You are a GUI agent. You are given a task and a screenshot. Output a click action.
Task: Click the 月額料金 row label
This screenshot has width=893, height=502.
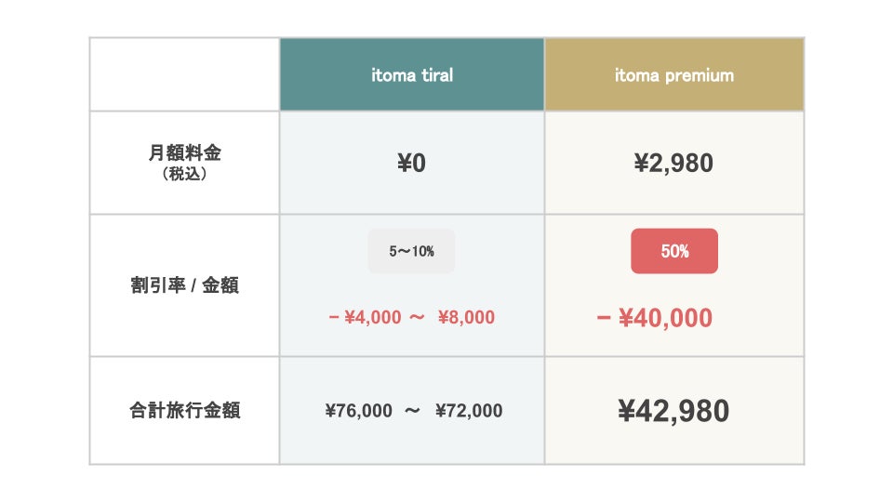[184, 155]
